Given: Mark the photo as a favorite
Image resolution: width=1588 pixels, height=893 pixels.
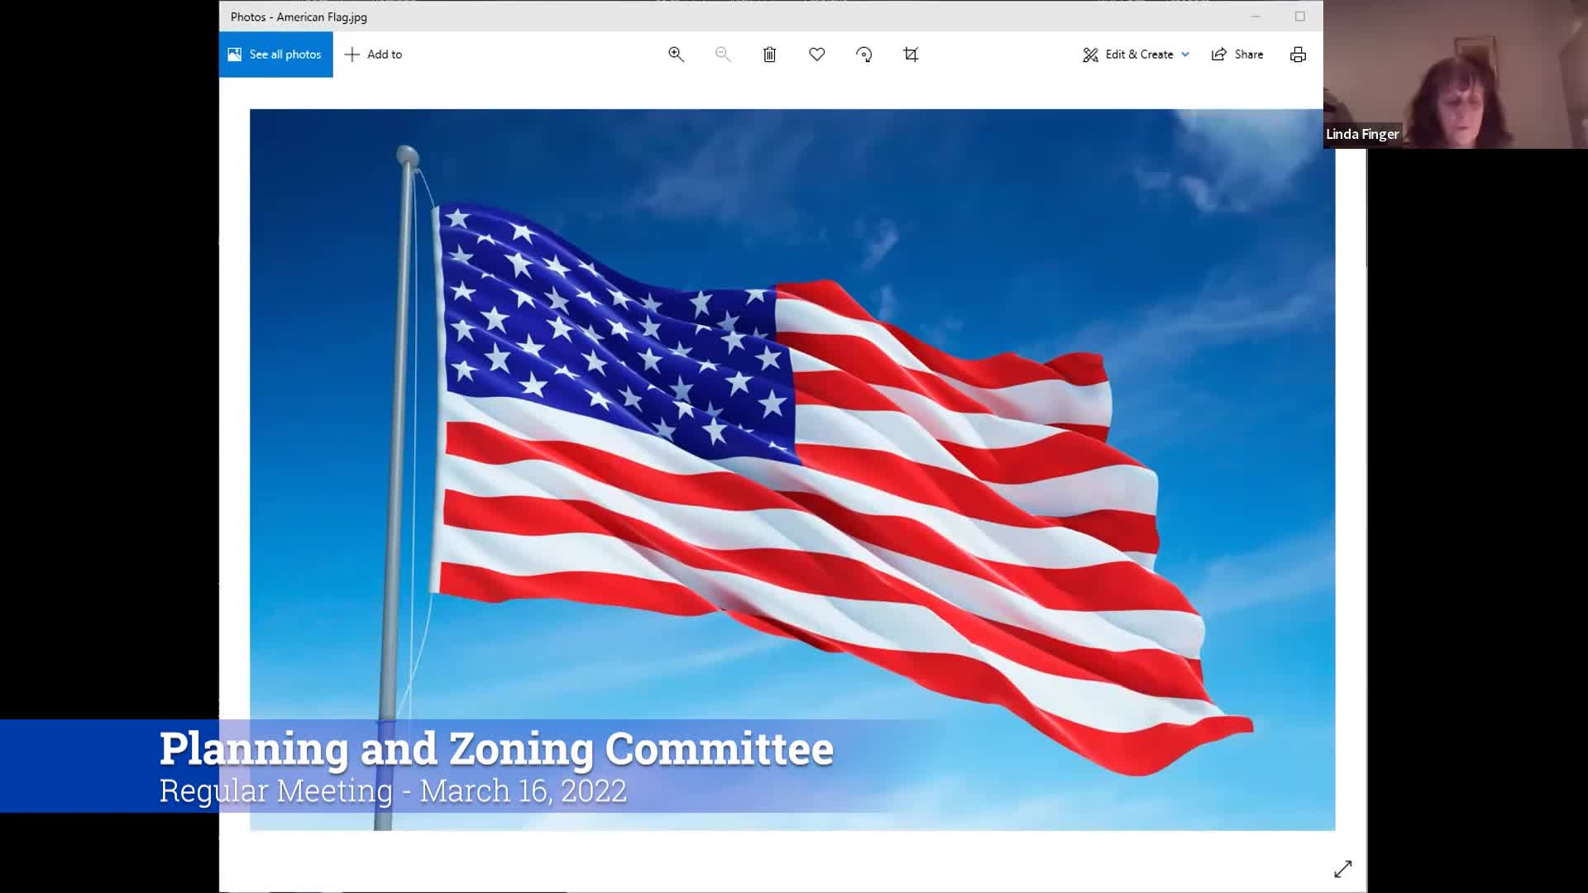Looking at the screenshot, I should [x=816, y=54].
